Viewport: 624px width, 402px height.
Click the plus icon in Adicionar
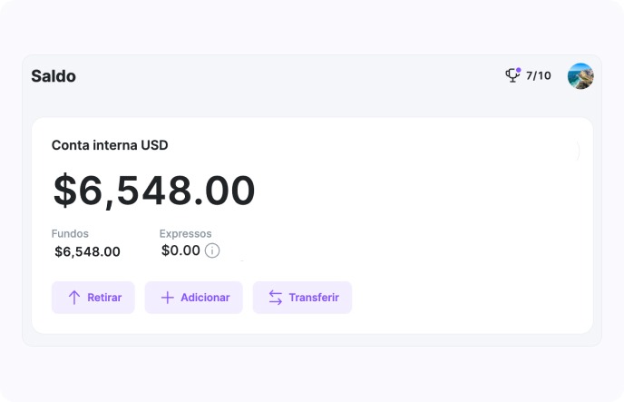[167, 298]
